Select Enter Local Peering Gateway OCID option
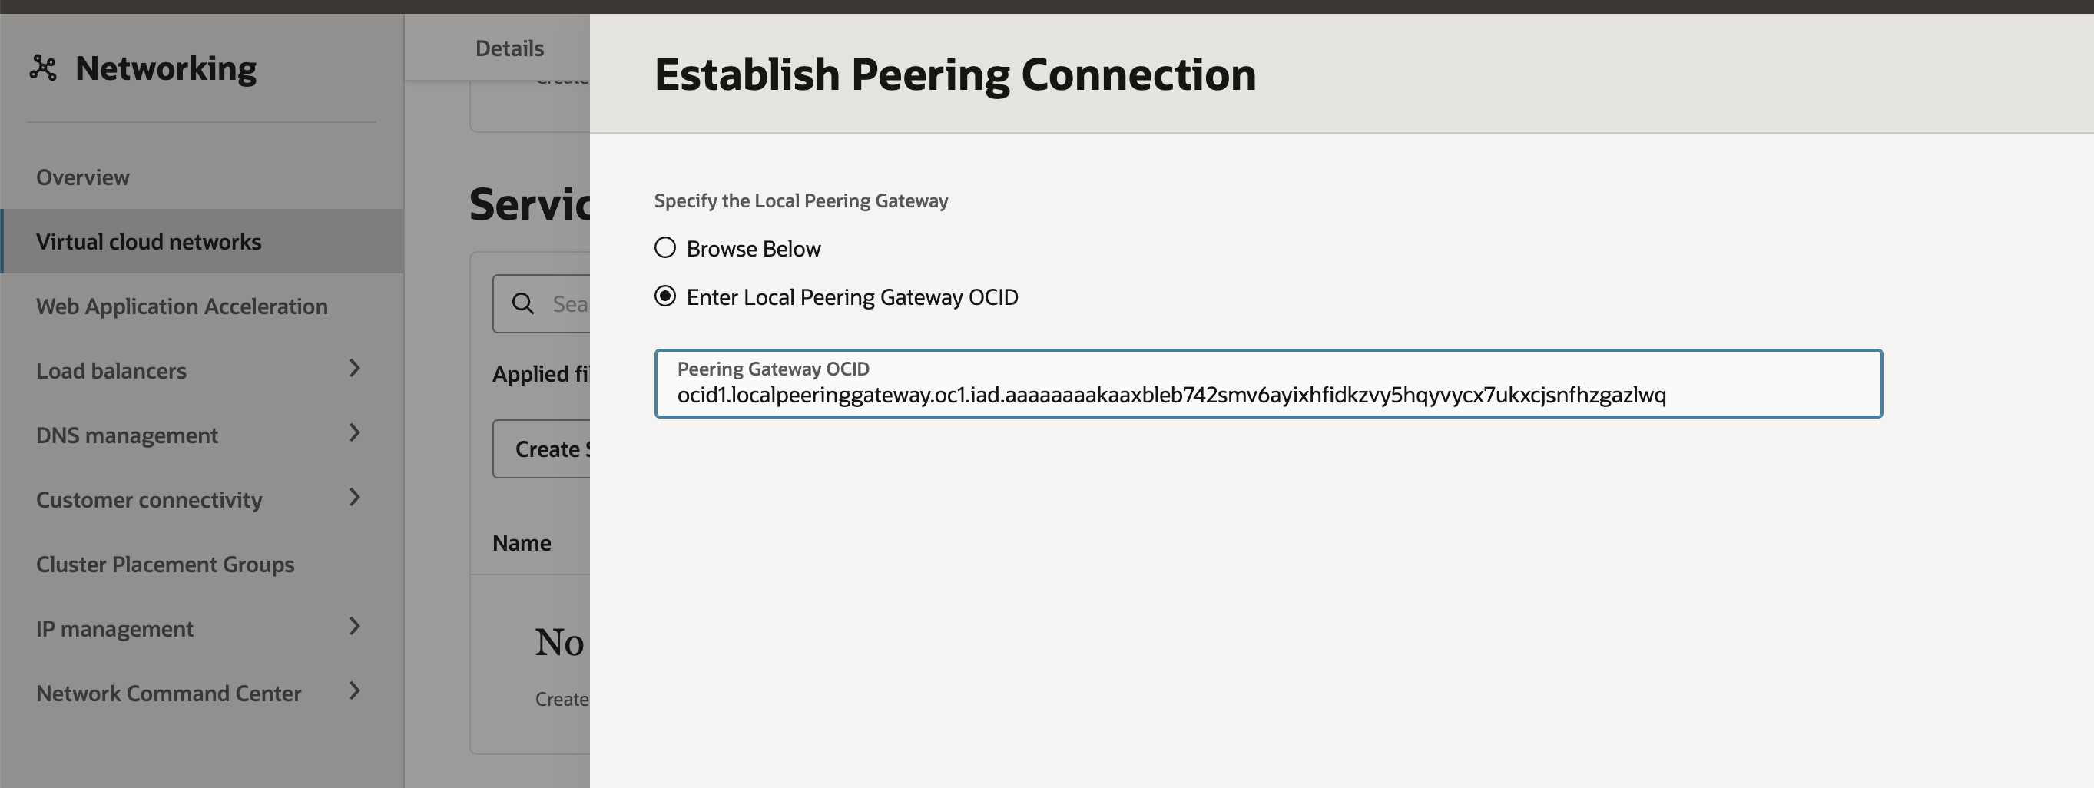Screen dimensions: 2094x788 point(665,296)
